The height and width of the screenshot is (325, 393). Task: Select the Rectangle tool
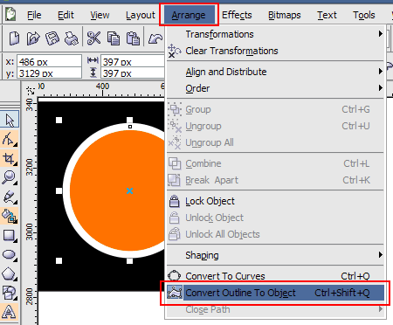click(x=9, y=235)
